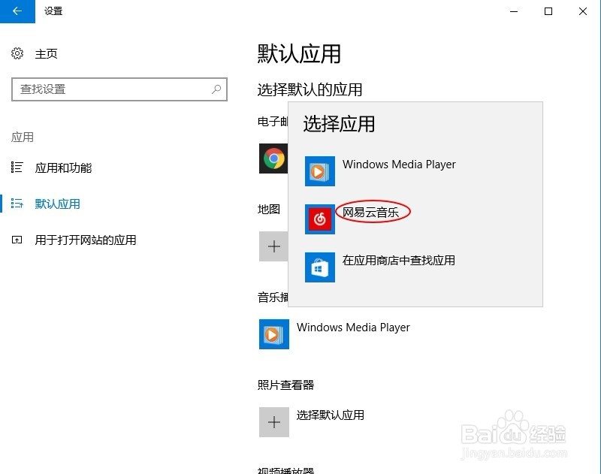Click the plus button under 地图
The width and height of the screenshot is (601, 474).
click(x=273, y=246)
